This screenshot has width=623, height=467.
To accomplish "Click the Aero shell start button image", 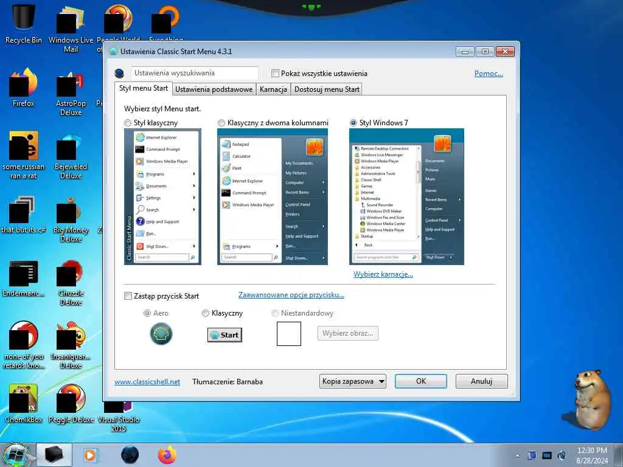I will (161, 334).
